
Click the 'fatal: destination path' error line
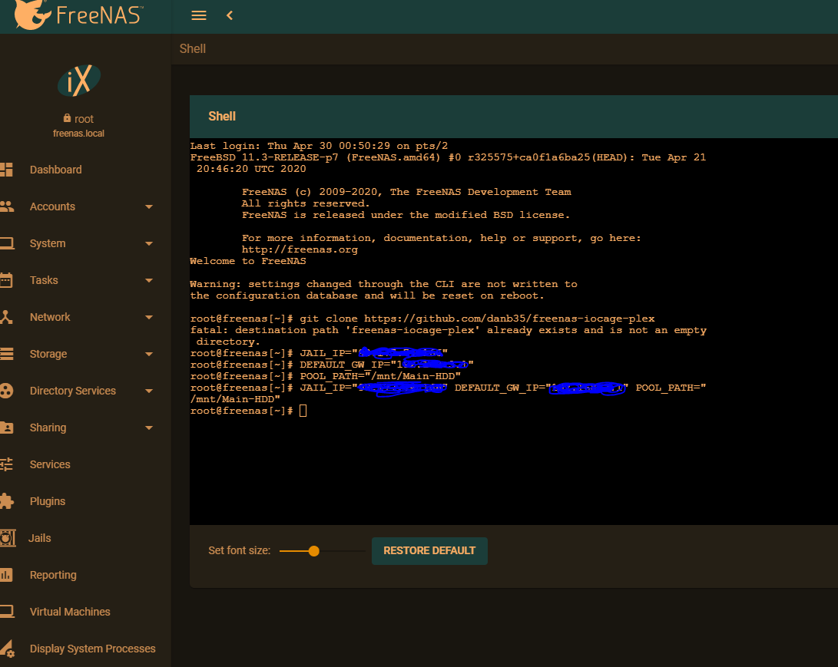[449, 336]
